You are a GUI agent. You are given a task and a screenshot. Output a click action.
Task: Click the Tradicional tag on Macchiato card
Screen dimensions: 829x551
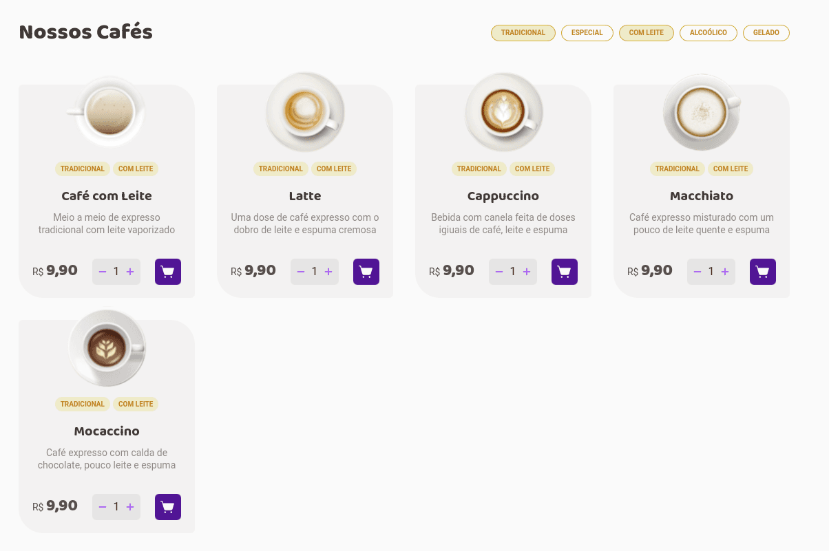(x=678, y=169)
